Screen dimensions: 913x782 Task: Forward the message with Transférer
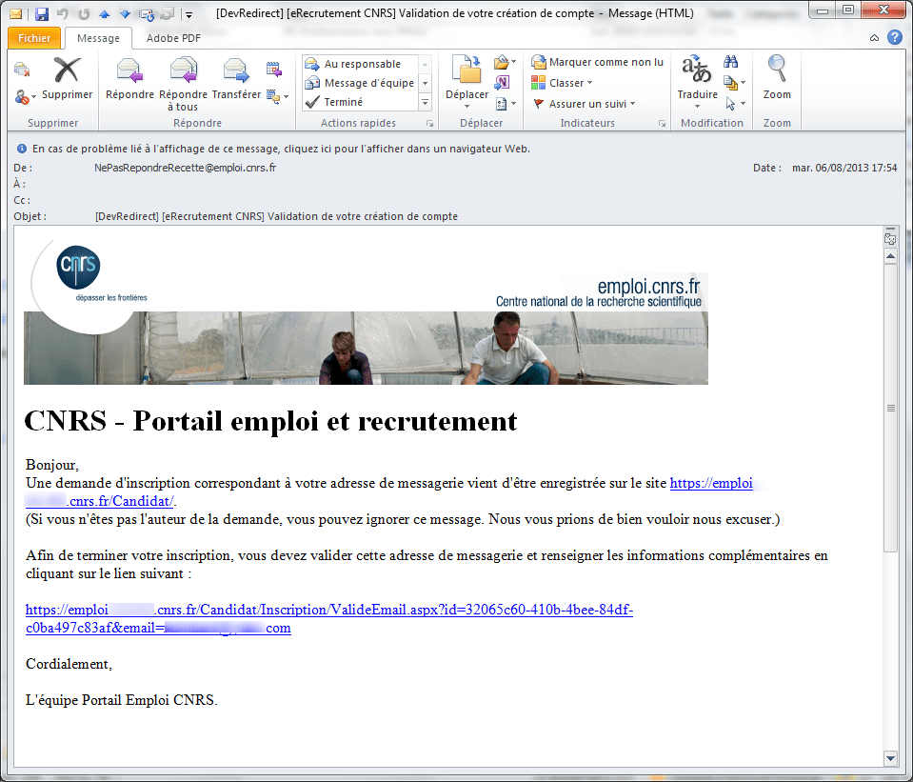(236, 78)
